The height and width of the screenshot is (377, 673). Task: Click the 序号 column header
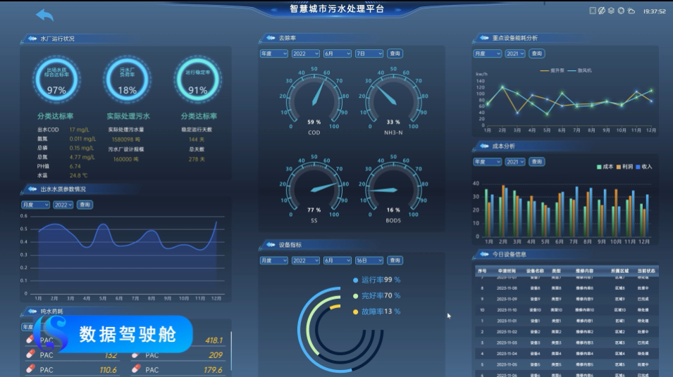pos(483,271)
